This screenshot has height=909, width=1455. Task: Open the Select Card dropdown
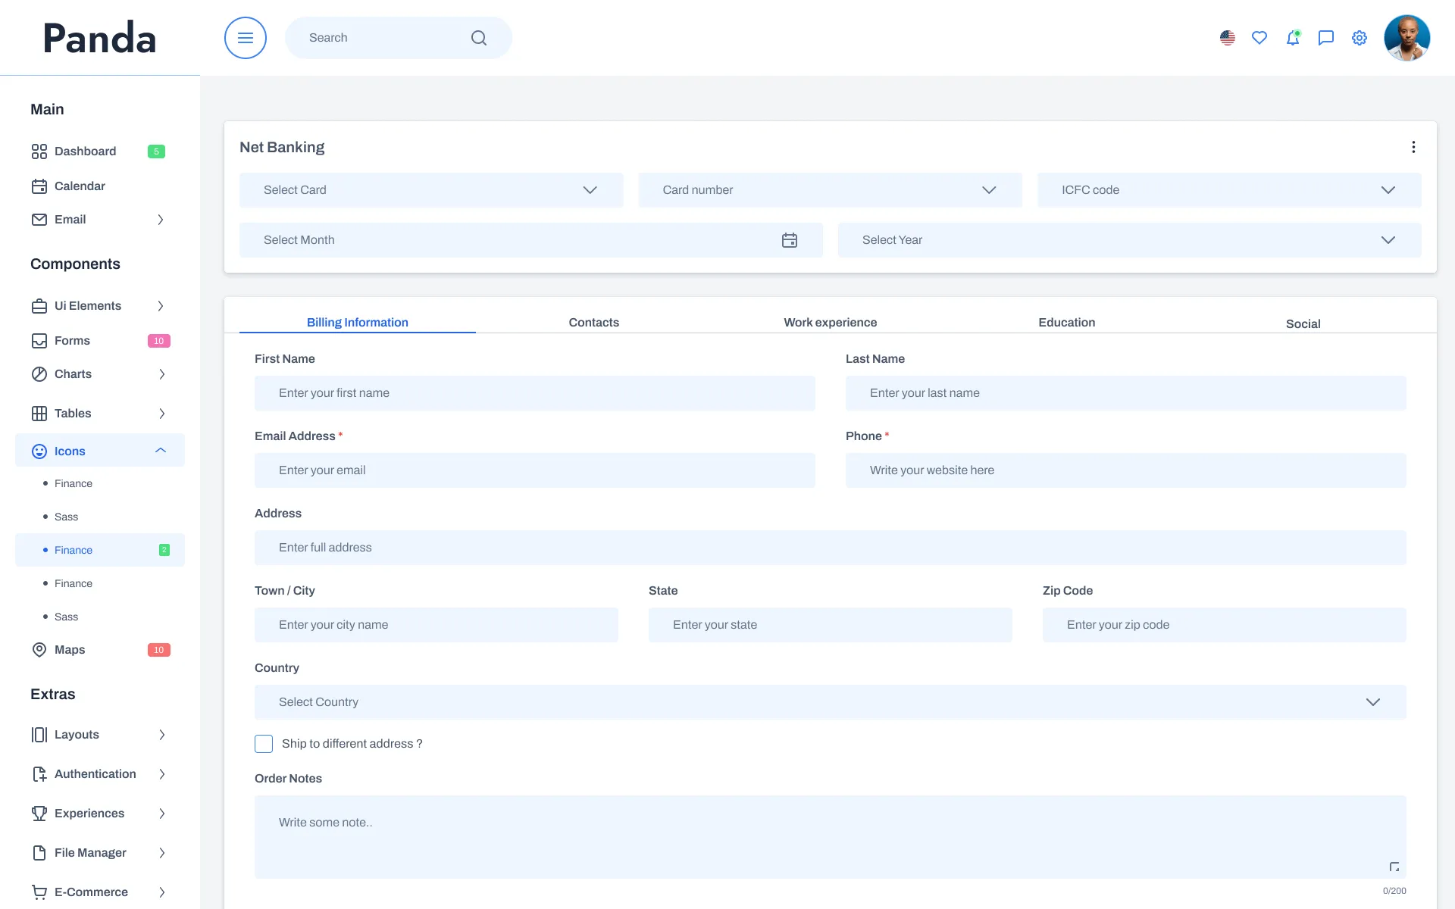click(431, 190)
